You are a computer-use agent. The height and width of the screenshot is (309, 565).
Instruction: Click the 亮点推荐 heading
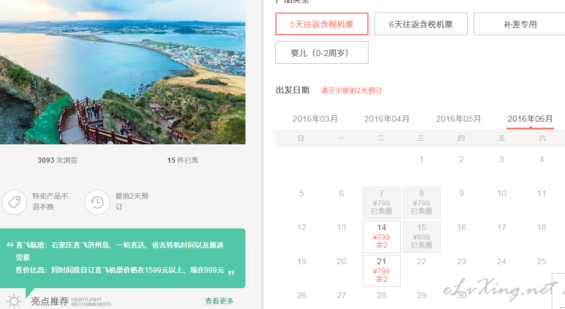(50, 301)
